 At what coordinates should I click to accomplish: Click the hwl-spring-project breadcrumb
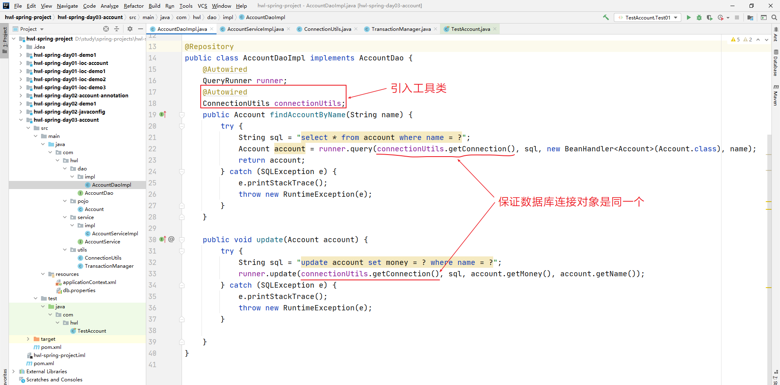[x=28, y=17]
